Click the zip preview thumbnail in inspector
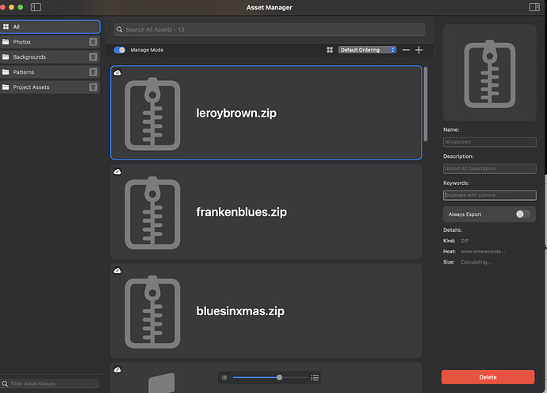Image resolution: width=547 pixels, height=393 pixels. tap(489, 73)
